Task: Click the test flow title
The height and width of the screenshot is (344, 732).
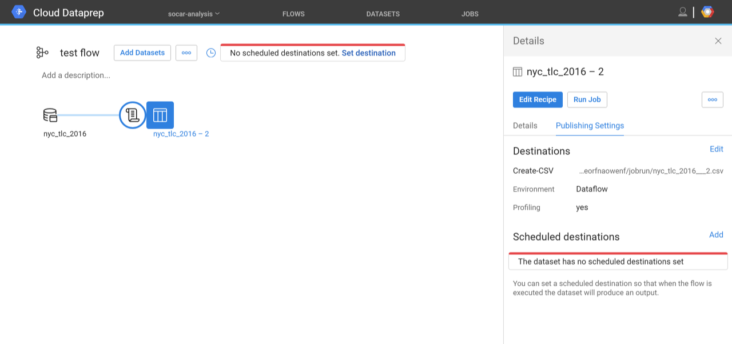Action: point(79,53)
